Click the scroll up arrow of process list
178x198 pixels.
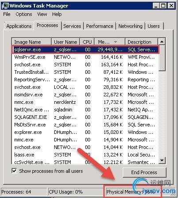[162, 42]
